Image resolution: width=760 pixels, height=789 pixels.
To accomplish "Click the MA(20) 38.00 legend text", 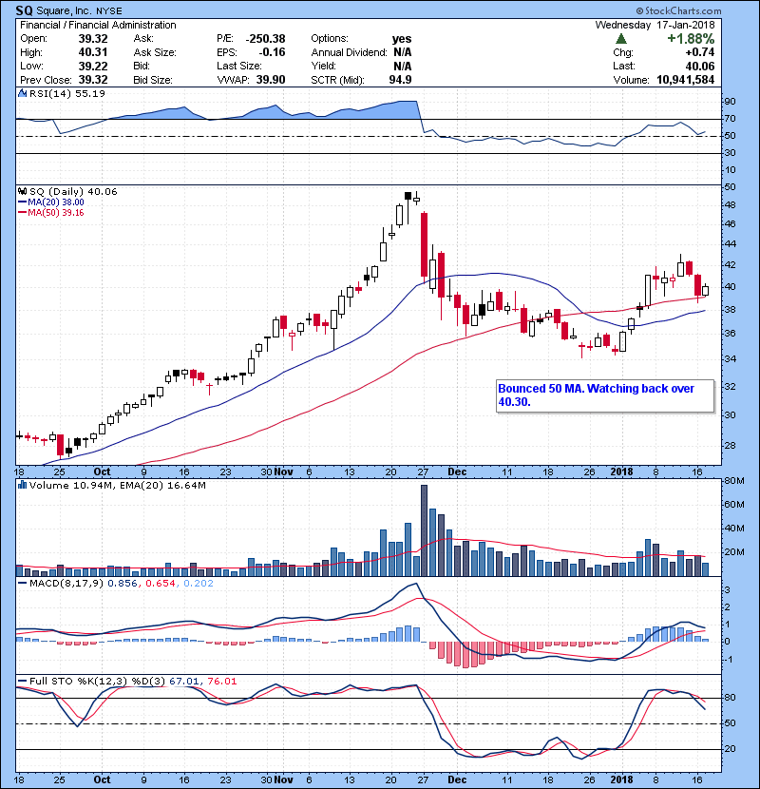I will tap(56, 202).
